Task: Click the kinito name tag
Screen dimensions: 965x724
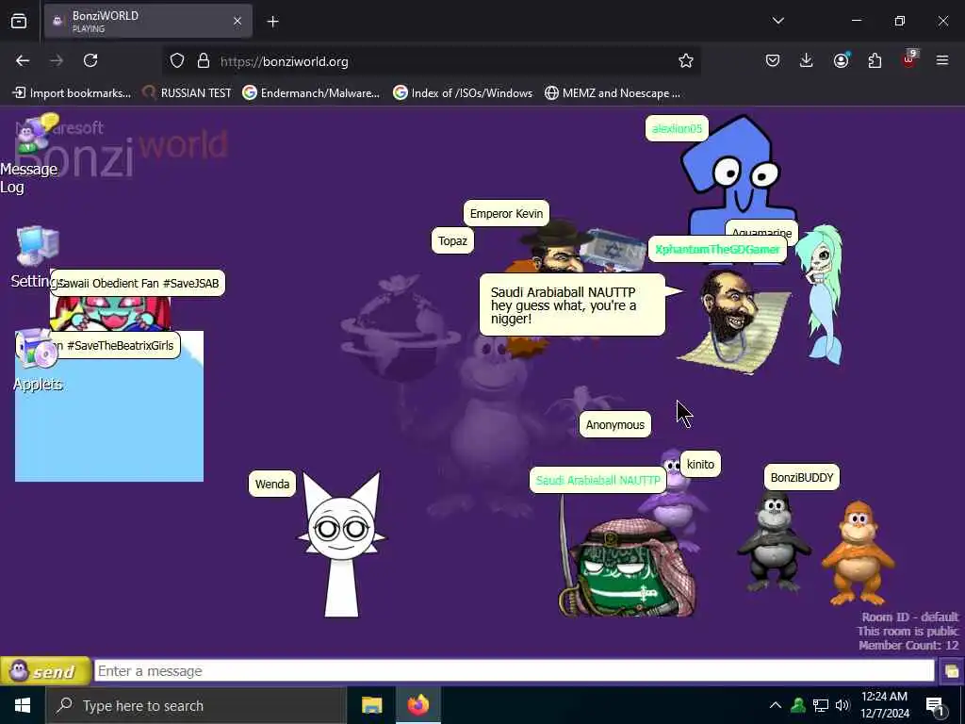Action: pos(700,464)
